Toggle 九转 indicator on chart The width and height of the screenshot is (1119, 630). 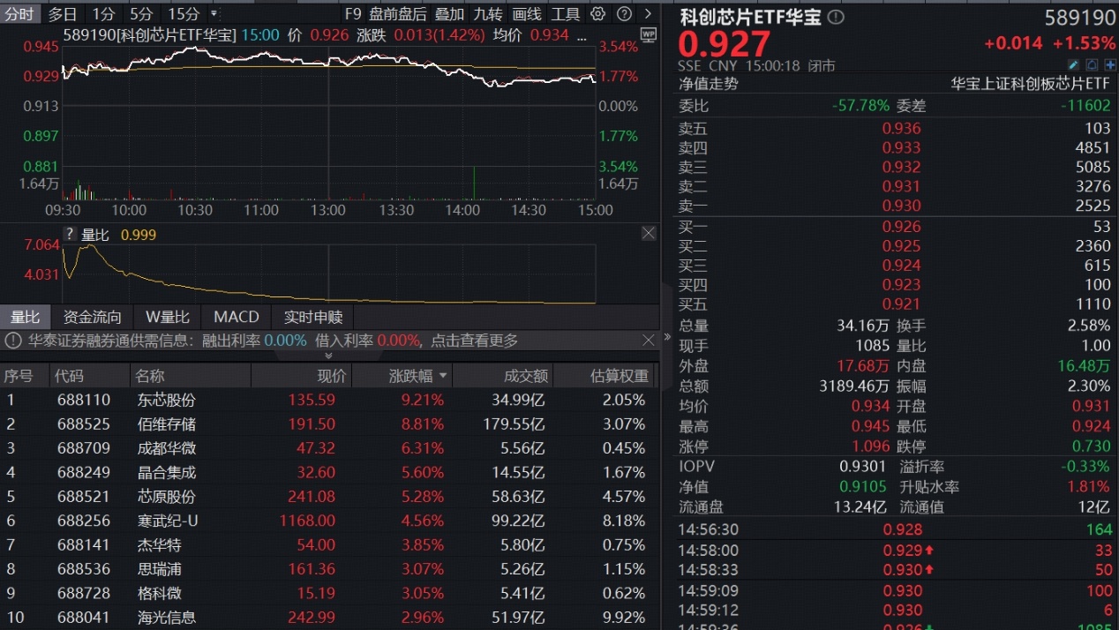(x=487, y=14)
